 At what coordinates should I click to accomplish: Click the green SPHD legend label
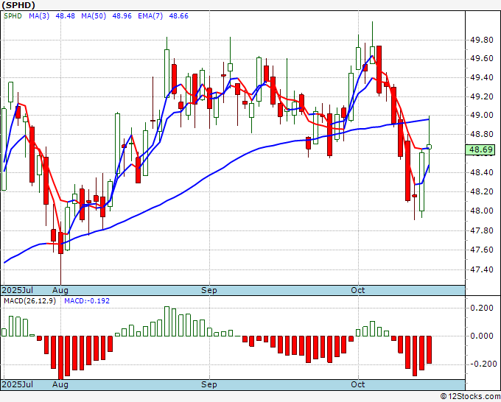tap(13, 16)
